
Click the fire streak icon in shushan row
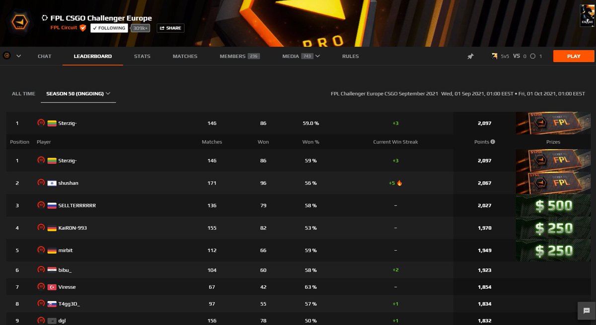400,183
